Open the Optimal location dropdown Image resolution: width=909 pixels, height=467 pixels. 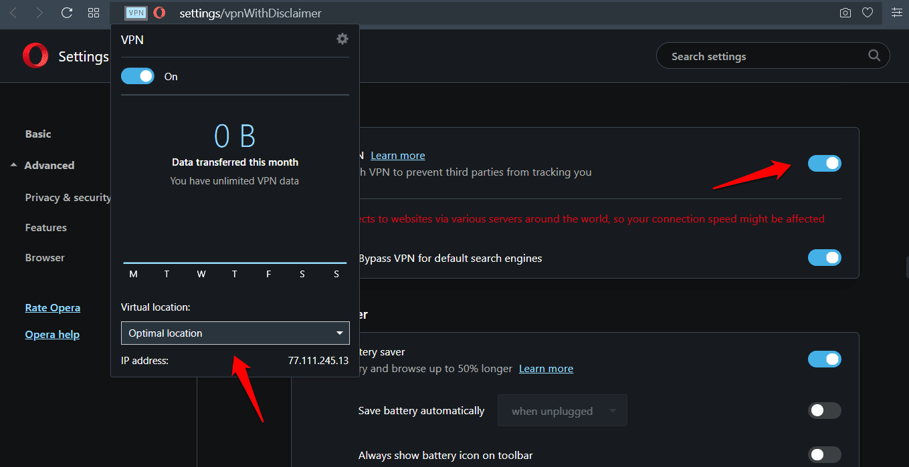(x=235, y=333)
